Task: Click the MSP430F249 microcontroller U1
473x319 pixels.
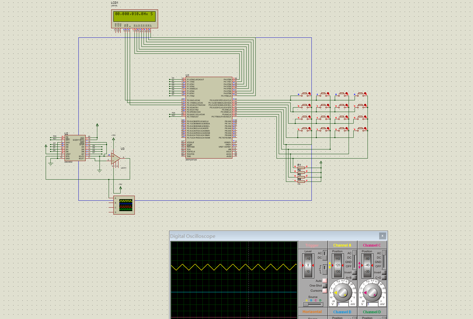Action: pyautogui.click(x=209, y=118)
